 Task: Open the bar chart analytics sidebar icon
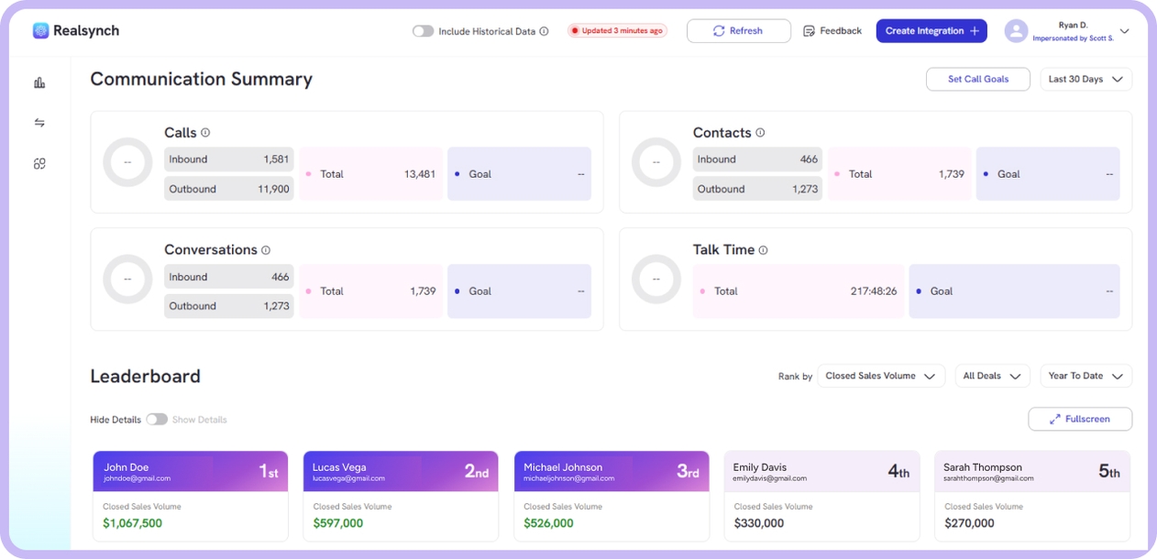click(x=39, y=82)
